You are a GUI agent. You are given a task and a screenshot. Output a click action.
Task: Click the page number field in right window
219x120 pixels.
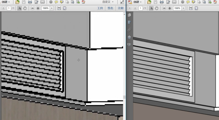141,8
